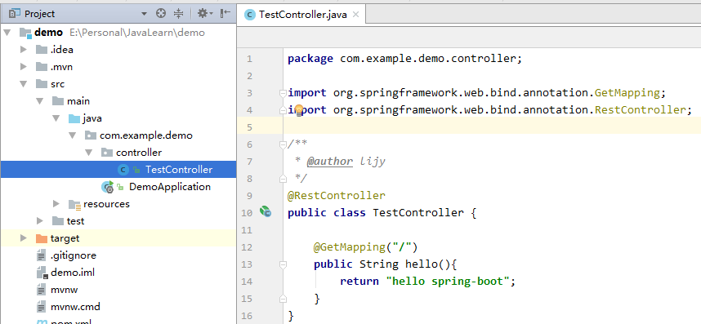Click the resources folder icon
This screenshot has width=701, height=324.
(x=74, y=204)
